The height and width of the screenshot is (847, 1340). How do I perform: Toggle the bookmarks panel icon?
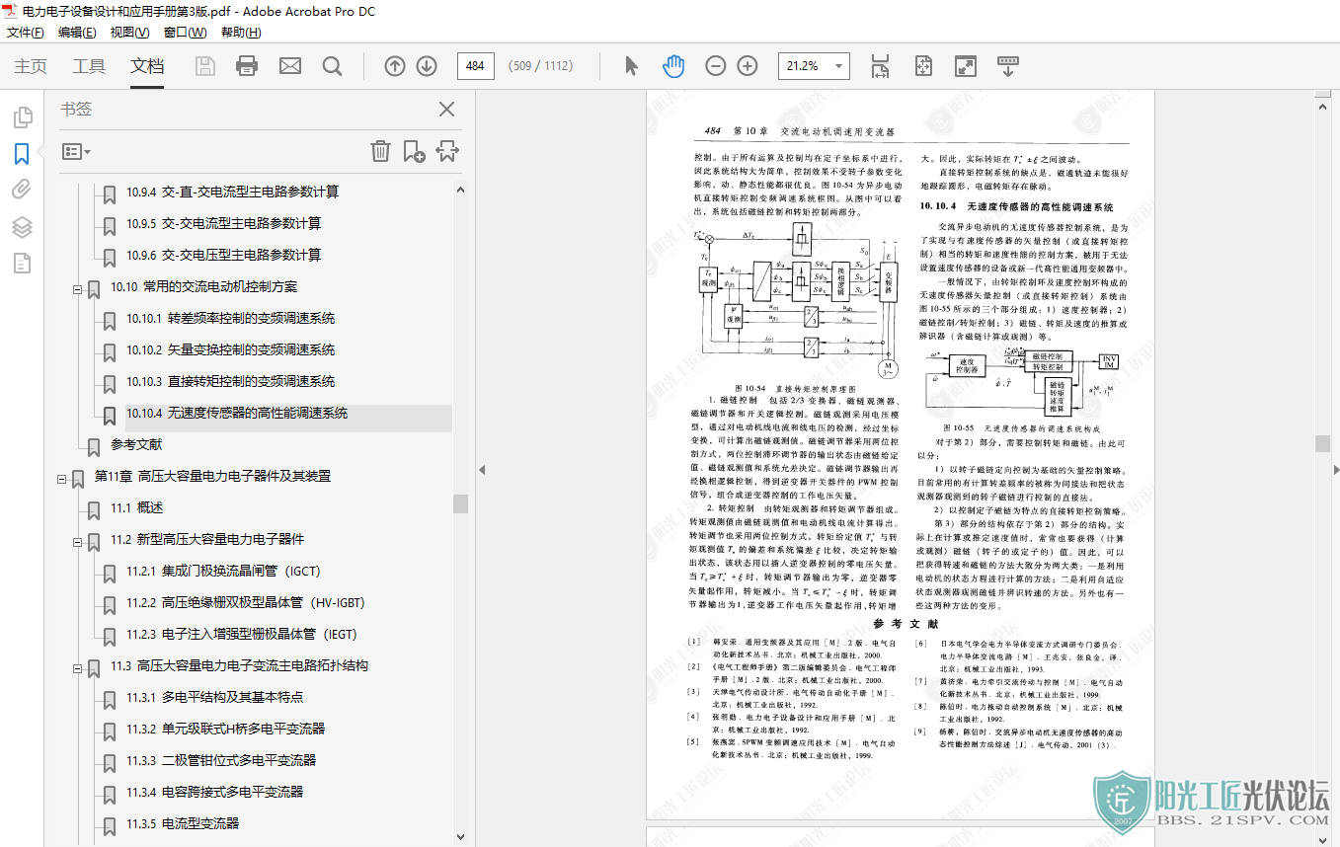coord(22,154)
